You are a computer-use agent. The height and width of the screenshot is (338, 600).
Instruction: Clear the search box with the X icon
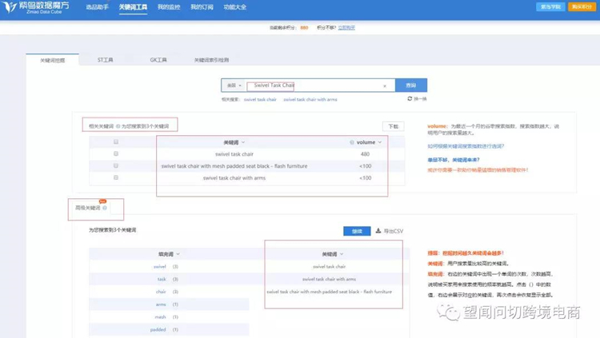(385, 85)
